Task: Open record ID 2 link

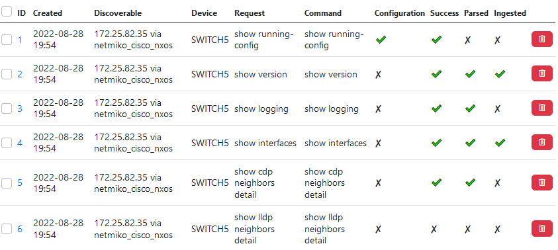Action: (x=20, y=74)
